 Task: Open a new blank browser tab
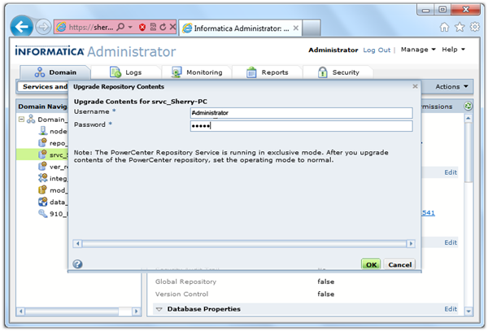click(x=312, y=28)
